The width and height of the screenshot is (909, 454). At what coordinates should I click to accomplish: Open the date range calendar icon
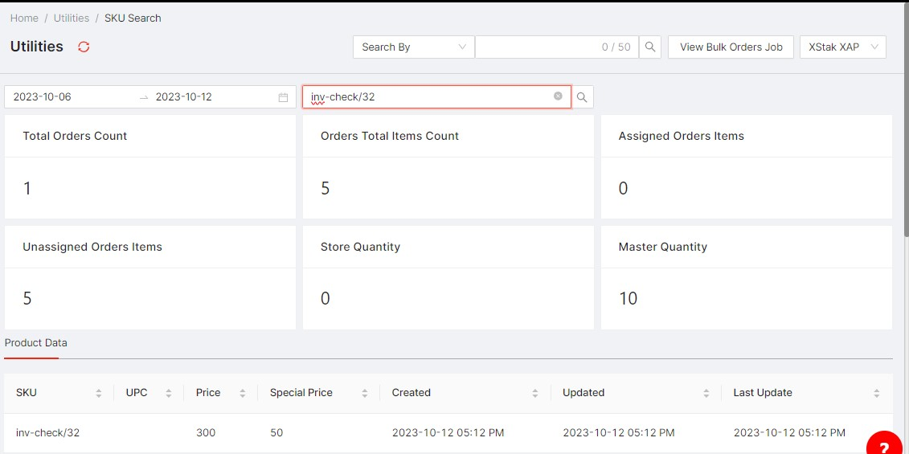283,97
